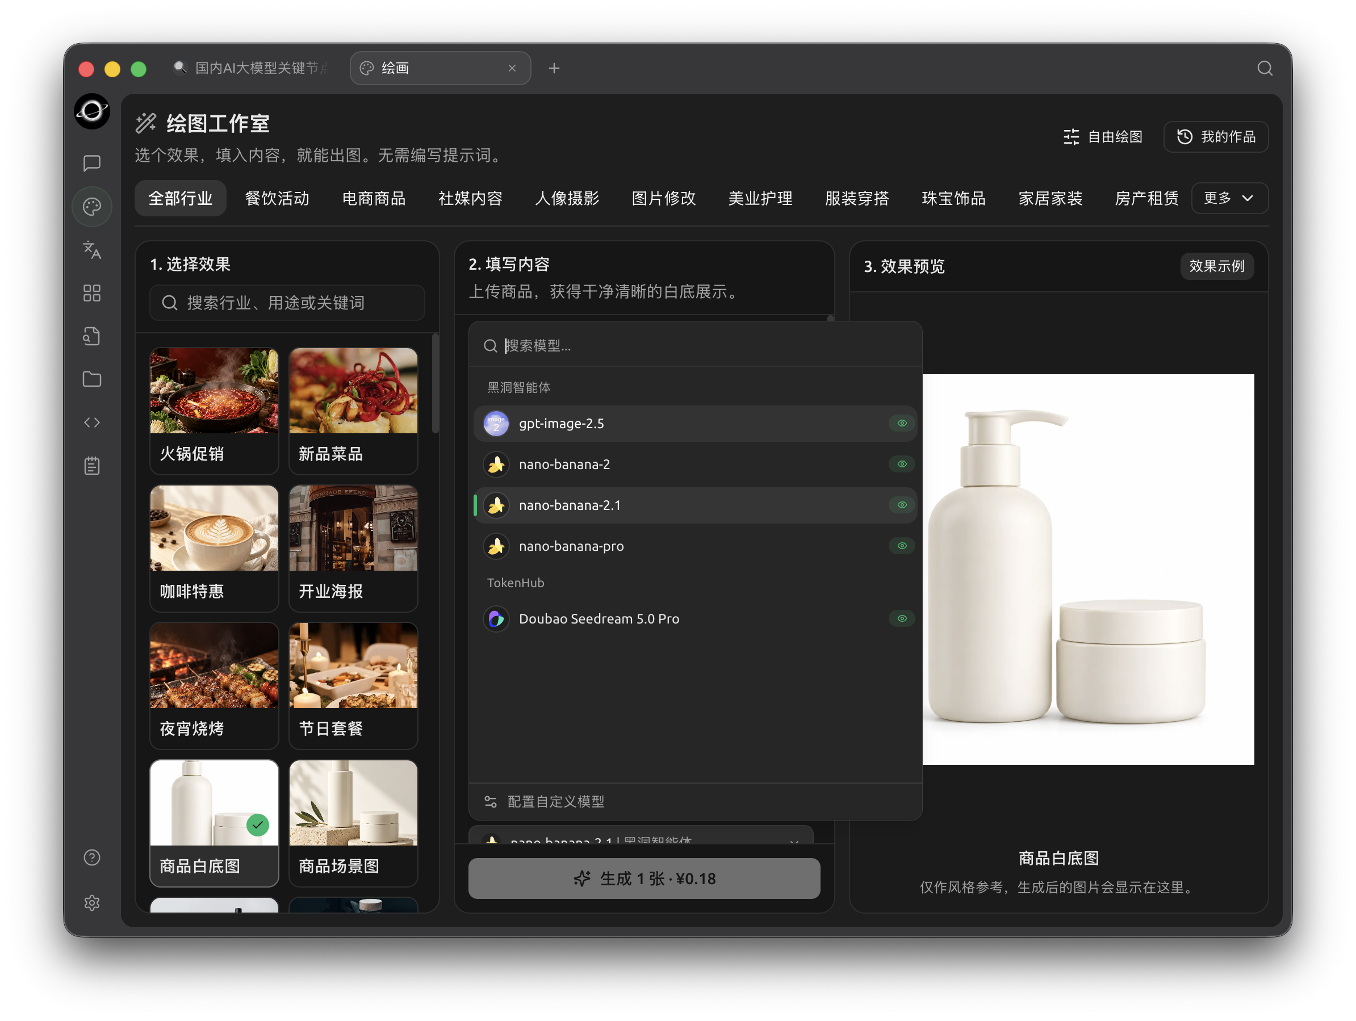The width and height of the screenshot is (1356, 1021).
Task: Click the effects list scrollbar
Action: [x=435, y=383]
